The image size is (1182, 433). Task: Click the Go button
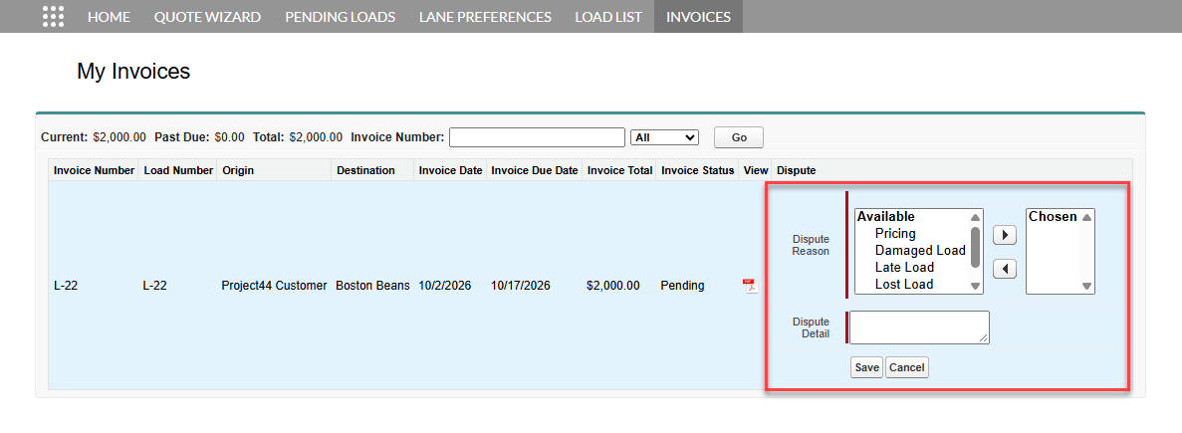point(739,137)
